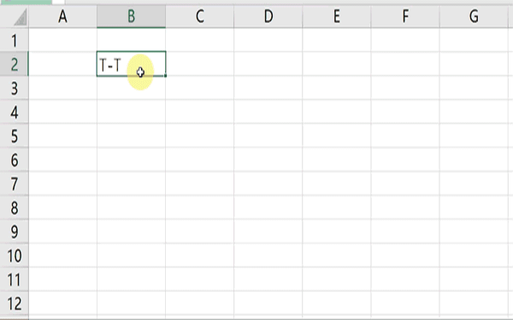The width and height of the screenshot is (513, 320).
Task: Select column A header
Action: point(62,16)
